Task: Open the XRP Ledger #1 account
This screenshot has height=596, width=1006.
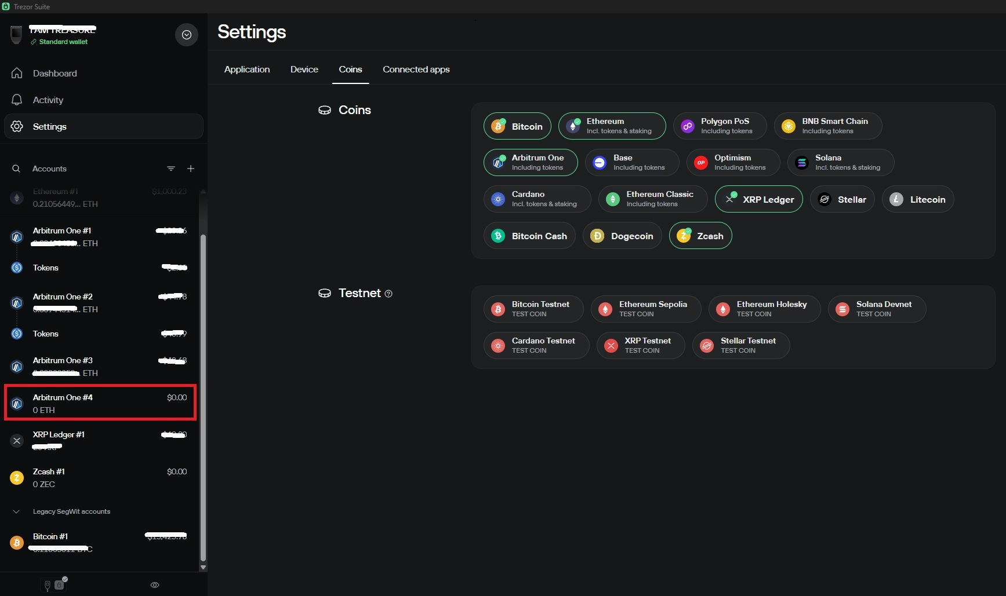Action: tap(100, 440)
